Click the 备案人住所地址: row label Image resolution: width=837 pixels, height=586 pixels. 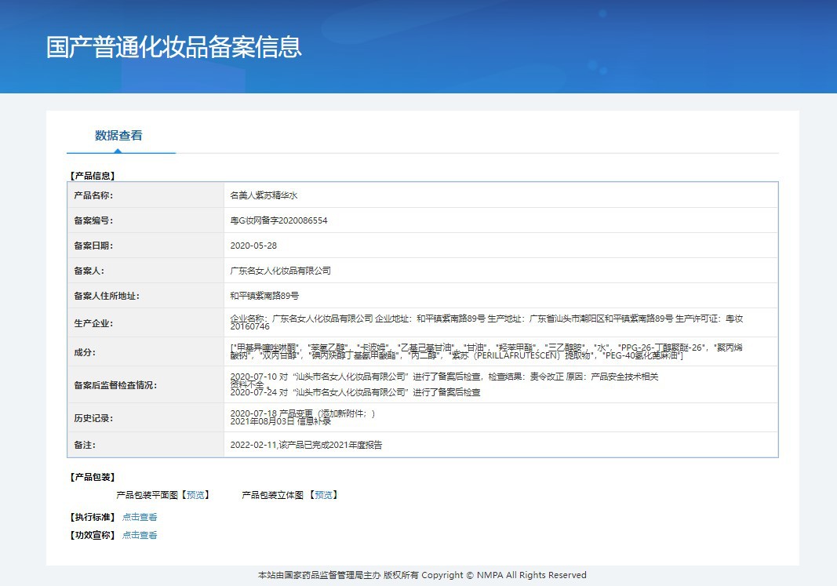(x=106, y=296)
